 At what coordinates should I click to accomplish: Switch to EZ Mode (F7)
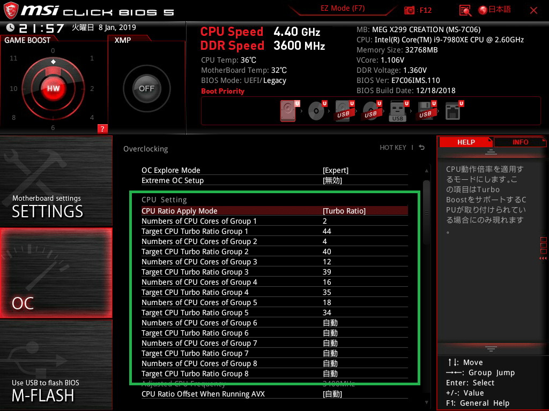[x=343, y=9]
